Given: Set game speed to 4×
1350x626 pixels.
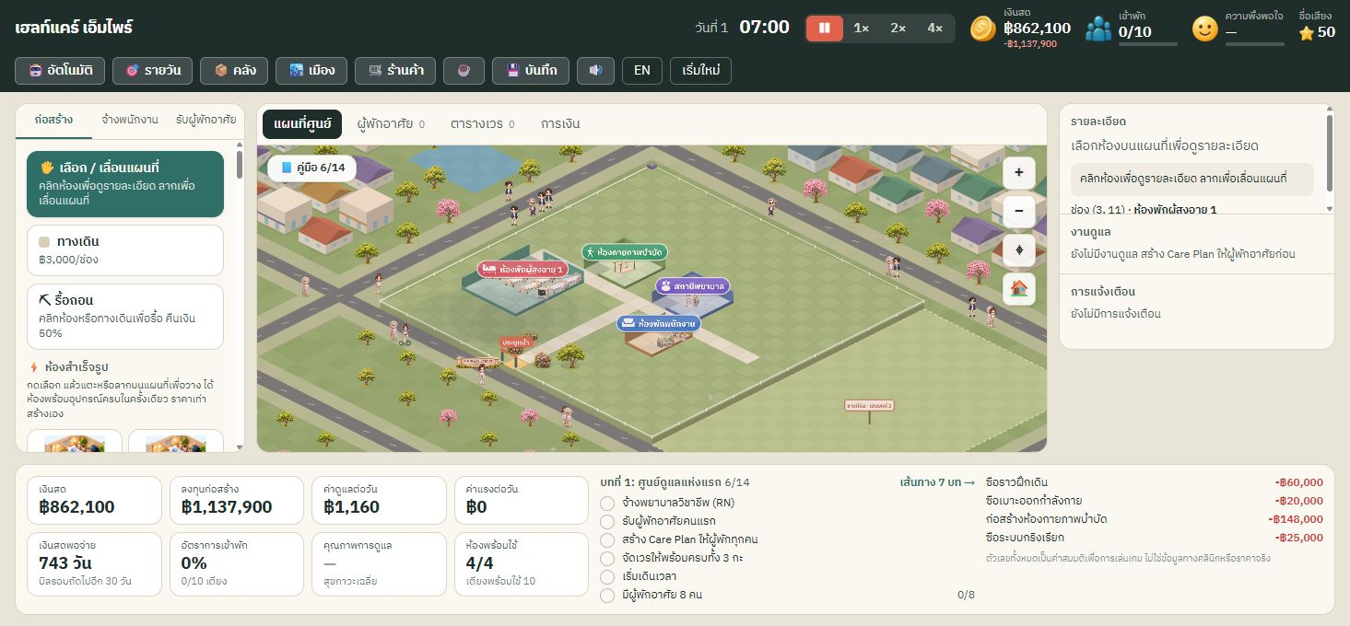Looking at the screenshot, I should (x=934, y=29).
